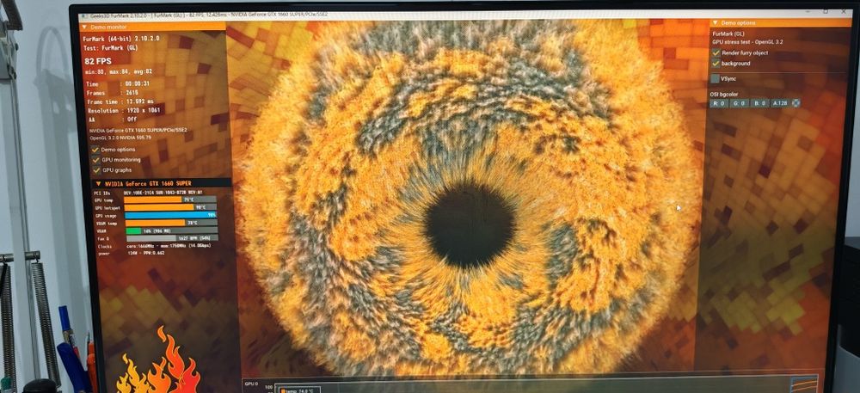860x393 pixels.
Task: Click the R: 0 color value field
Action: tap(719, 103)
